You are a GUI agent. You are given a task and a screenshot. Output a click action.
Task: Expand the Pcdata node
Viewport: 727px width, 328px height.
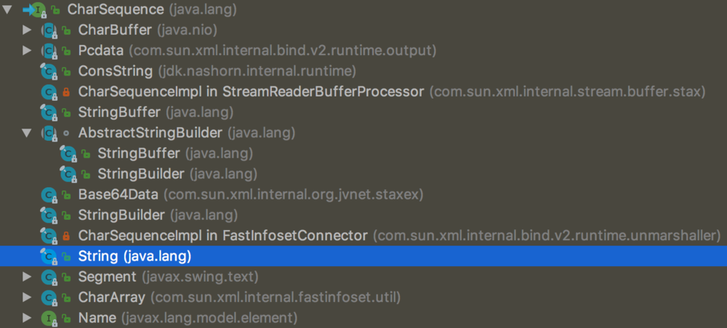pyautogui.click(x=27, y=51)
